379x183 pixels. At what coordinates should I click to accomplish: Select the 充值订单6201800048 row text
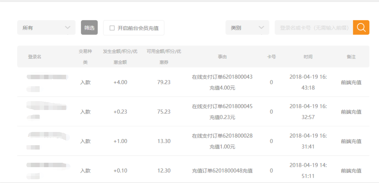[x=222, y=171]
